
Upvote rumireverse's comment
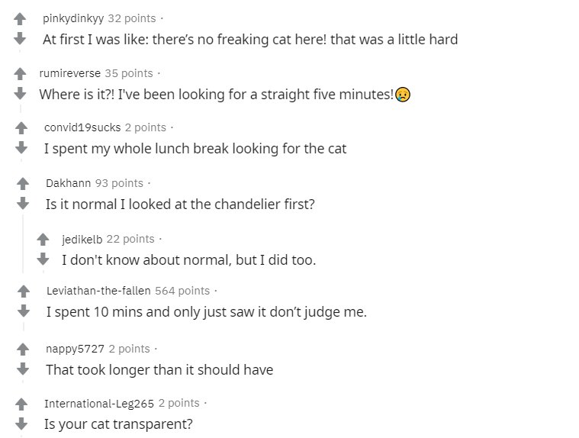20,74
